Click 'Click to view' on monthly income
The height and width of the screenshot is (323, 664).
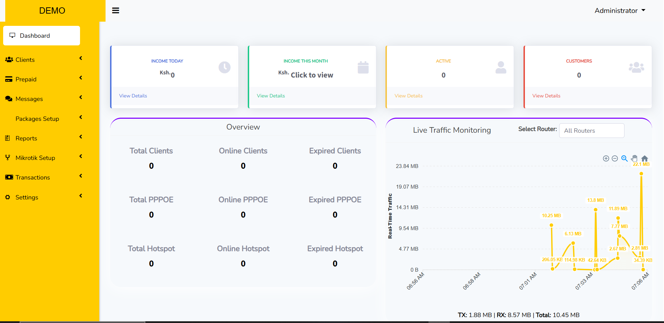(312, 75)
